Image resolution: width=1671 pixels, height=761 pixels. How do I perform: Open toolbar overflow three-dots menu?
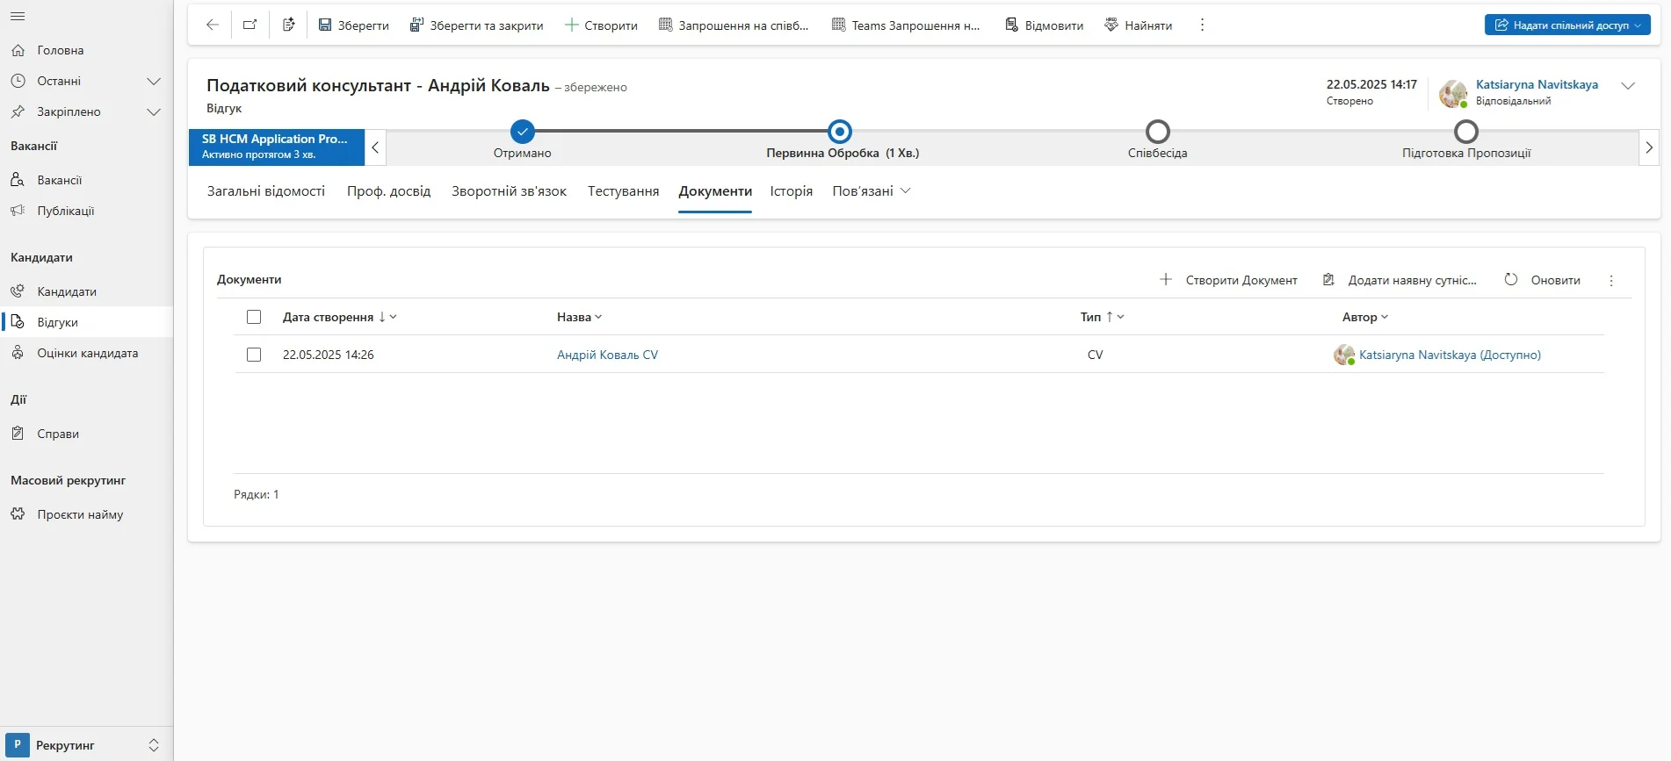coord(1202,25)
